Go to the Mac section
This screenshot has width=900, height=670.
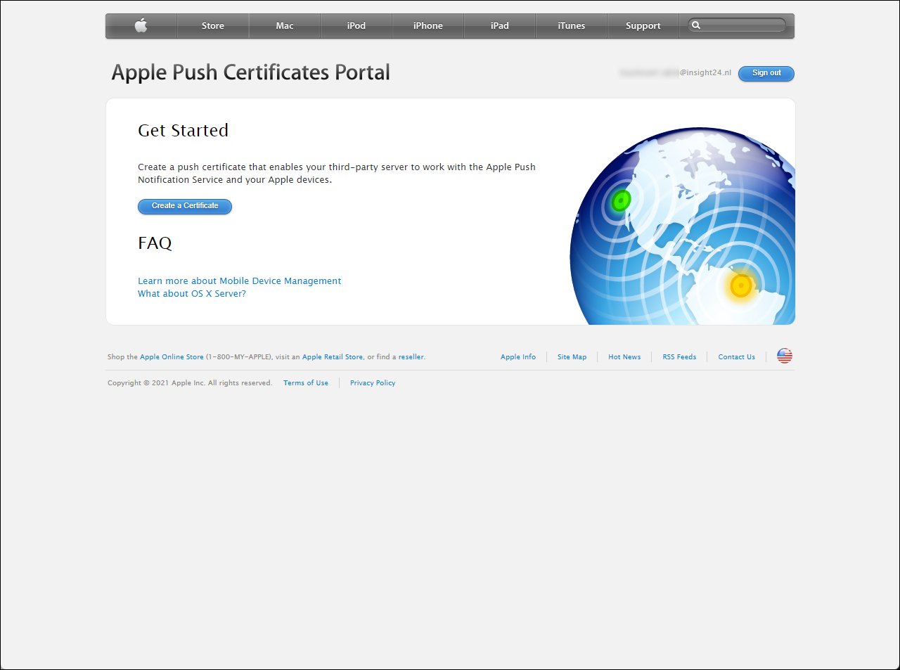pos(285,26)
